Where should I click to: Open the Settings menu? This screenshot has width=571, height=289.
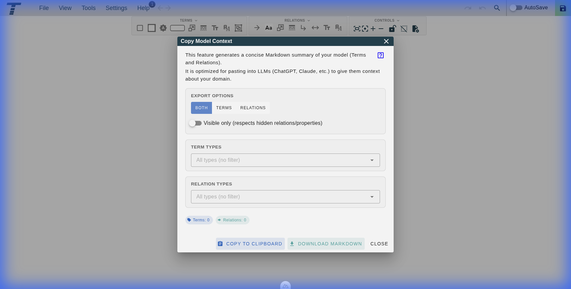tap(116, 8)
